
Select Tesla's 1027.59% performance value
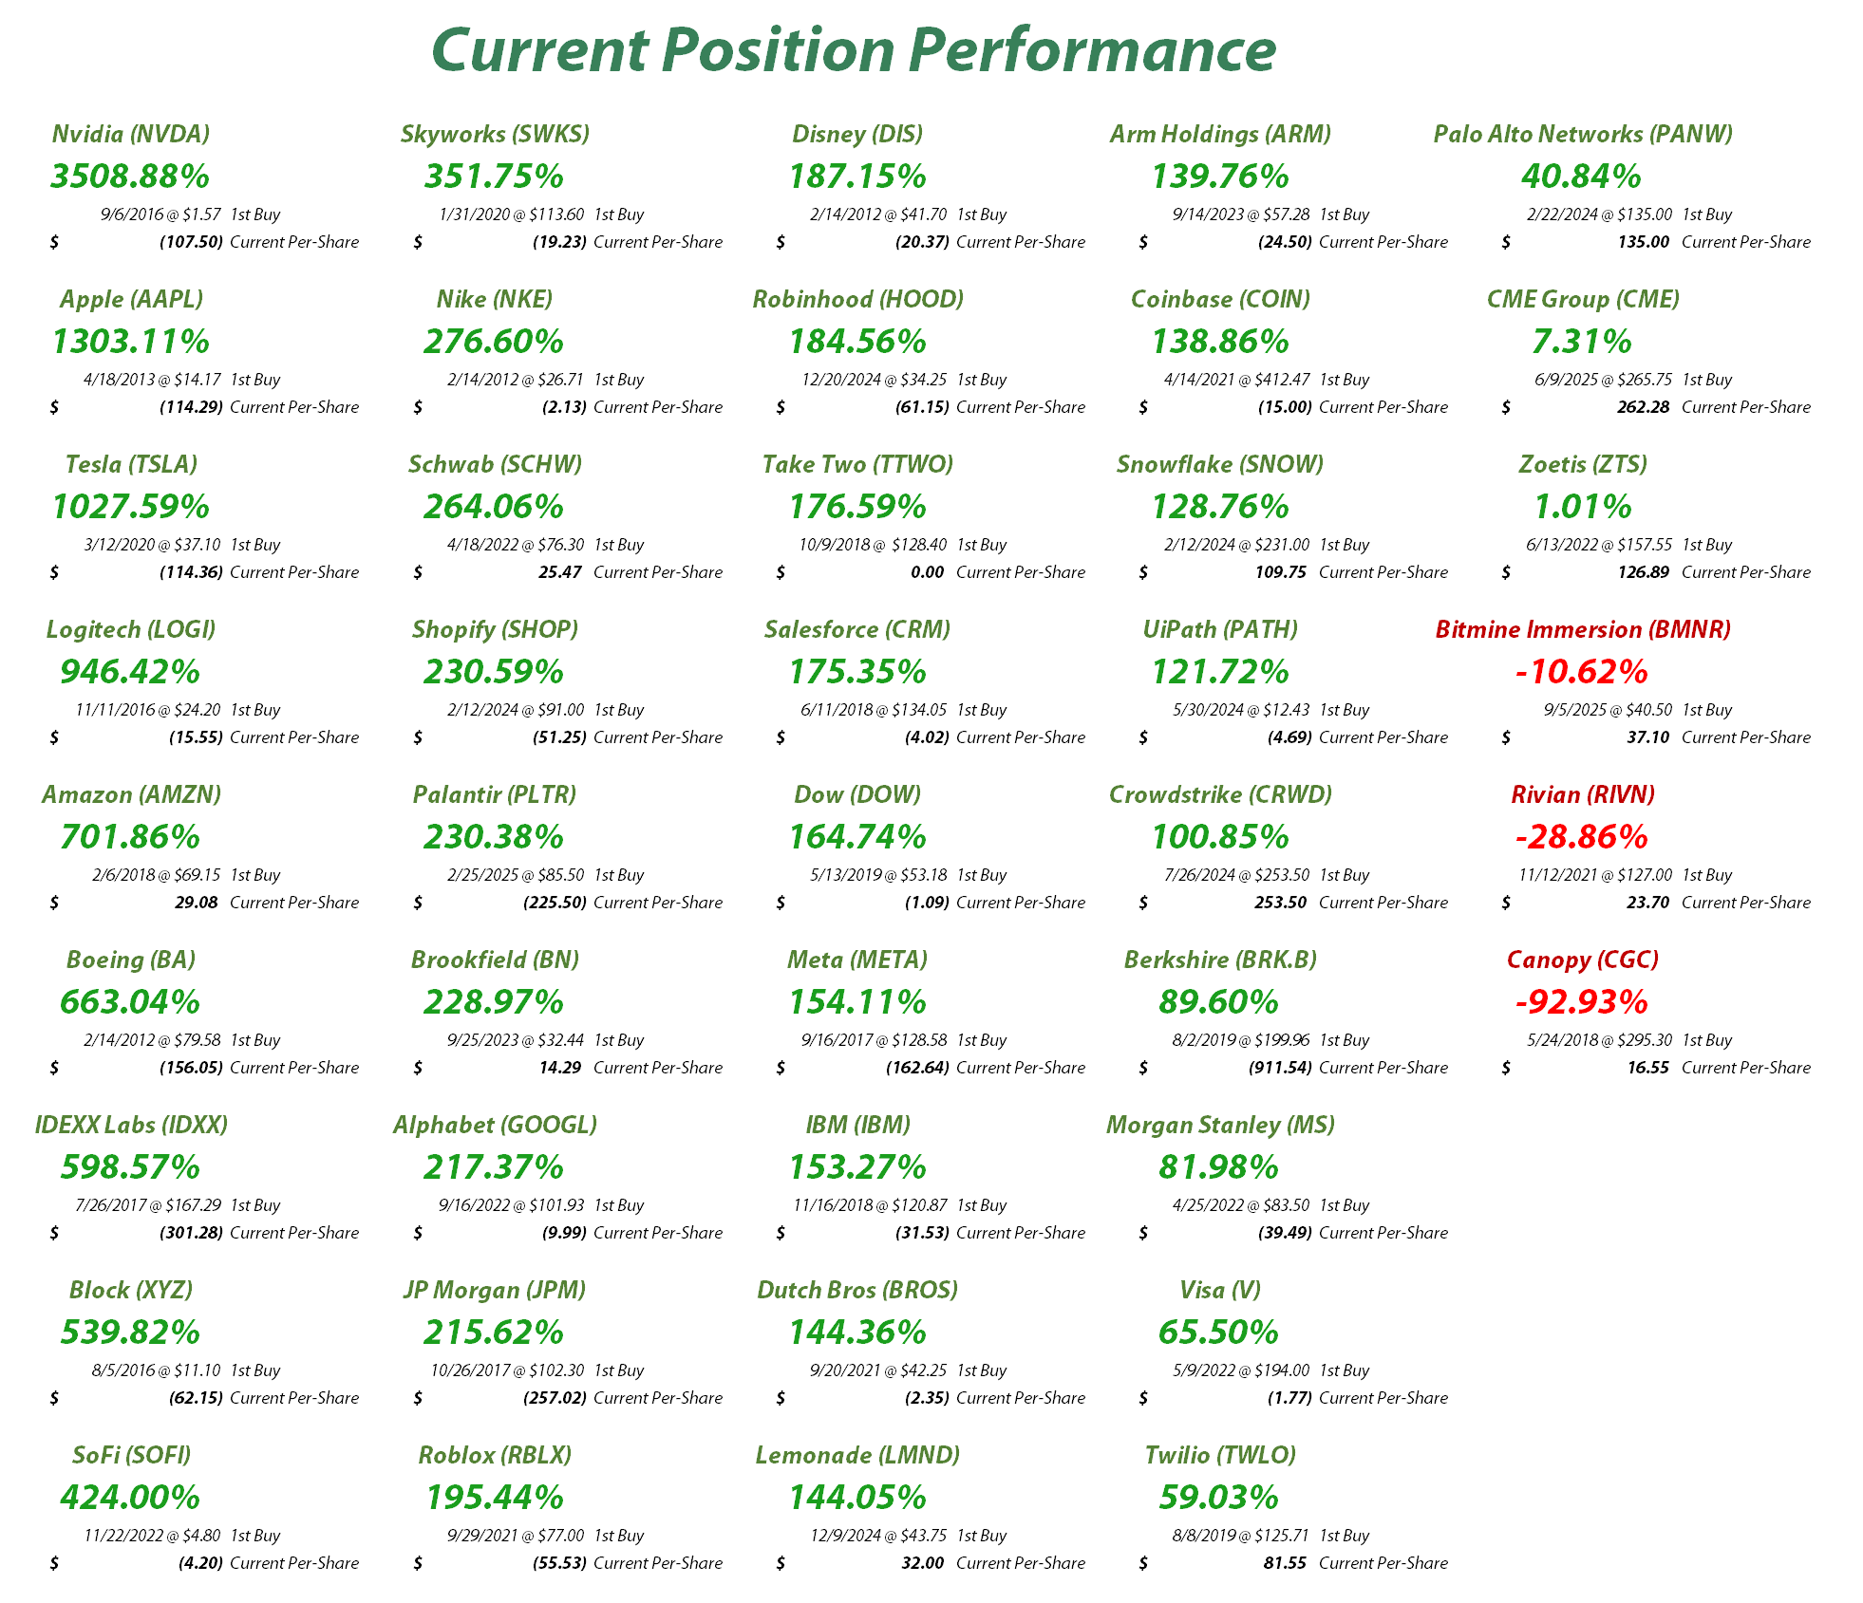point(130,507)
